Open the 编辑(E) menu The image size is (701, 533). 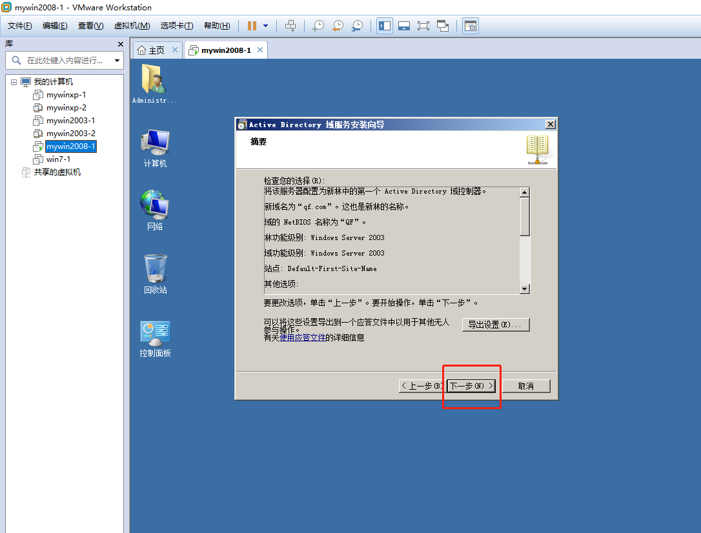(x=55, y=26)
